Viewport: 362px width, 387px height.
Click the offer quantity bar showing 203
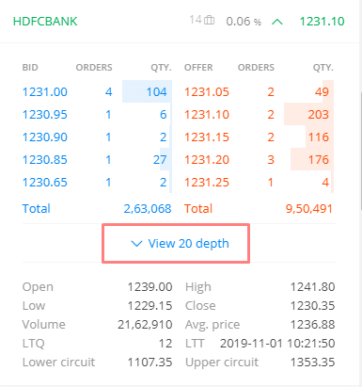click(x=308, y=114)
